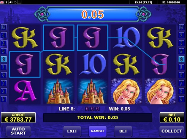The image size is (187, 139).
Task: Select payline 1 indicator on left side
Action: tap(4, 67)
